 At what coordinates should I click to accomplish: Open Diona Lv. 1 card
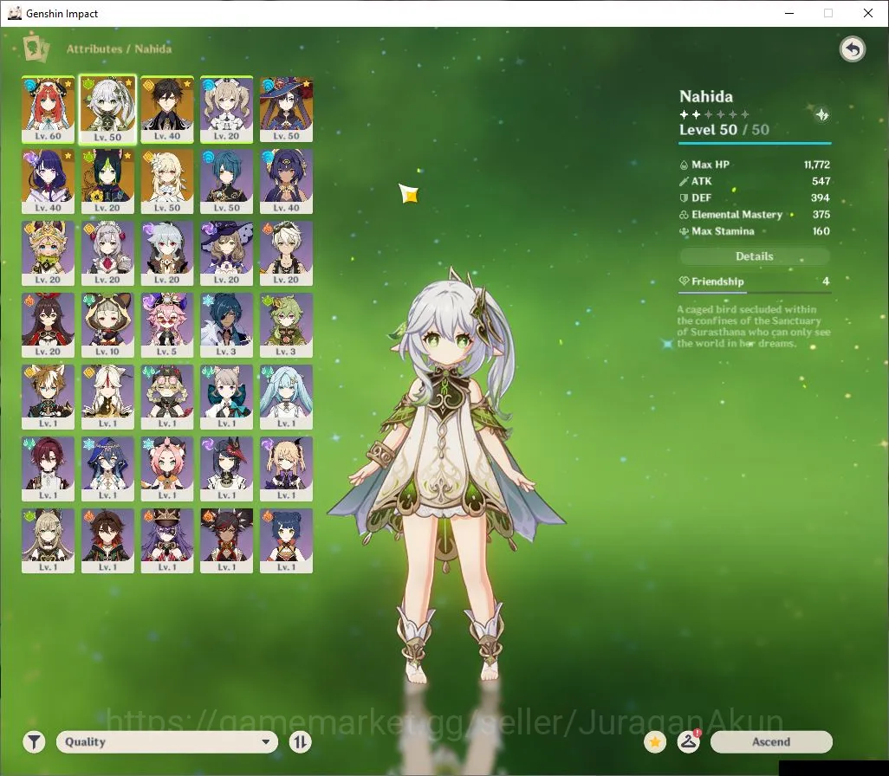click(x=167, y=469)
